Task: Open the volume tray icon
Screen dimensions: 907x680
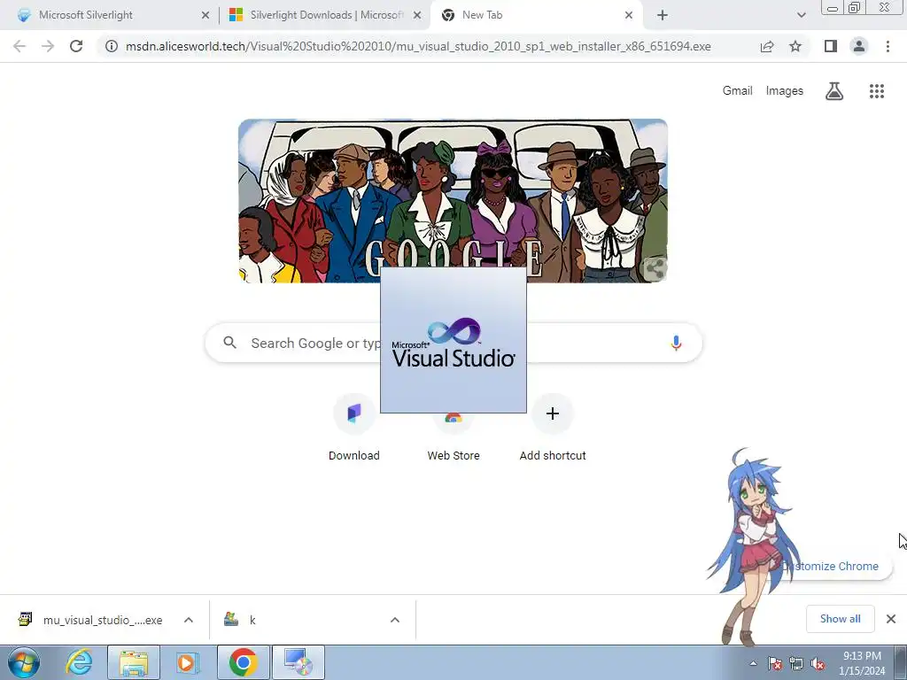Action: (818, 663)
